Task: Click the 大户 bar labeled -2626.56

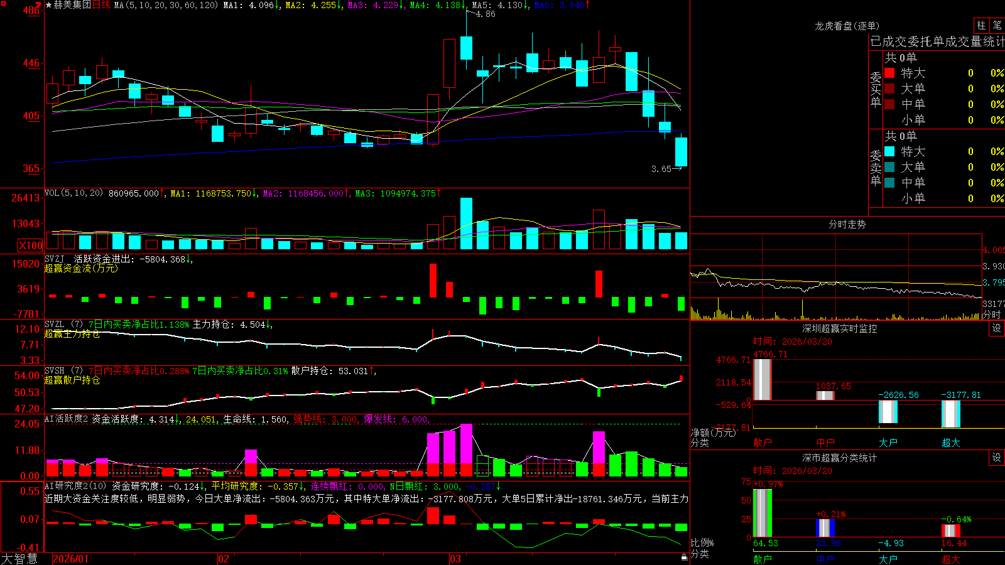Action: pyautogui.click(x=888, y=412)
